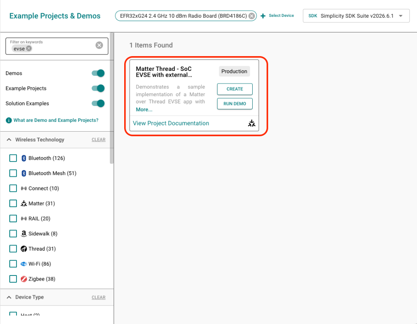Image resolution: width=417 pixels, height=324 pixels.
Task: Click the Sidewalk Amazon icon
Action: pyautogui.click(x=24, y=234)
